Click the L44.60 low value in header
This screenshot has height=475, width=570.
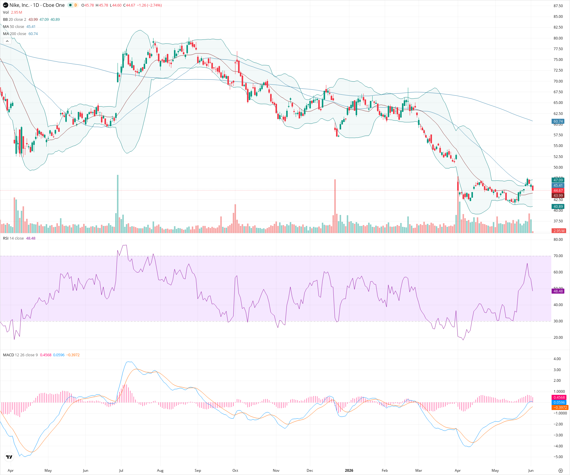click(116, 5)
